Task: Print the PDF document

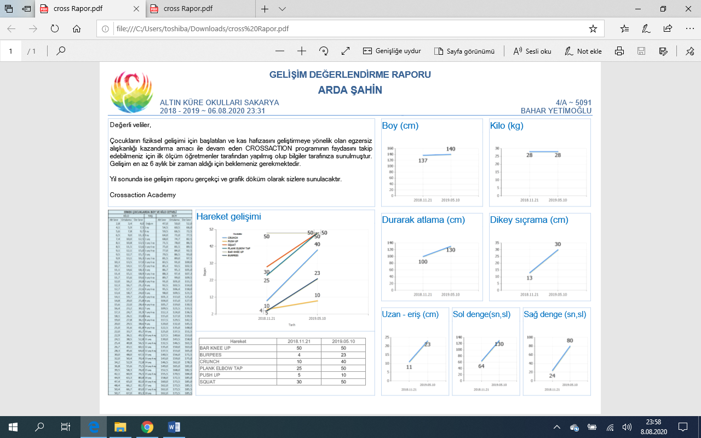Action: point(619,51)
